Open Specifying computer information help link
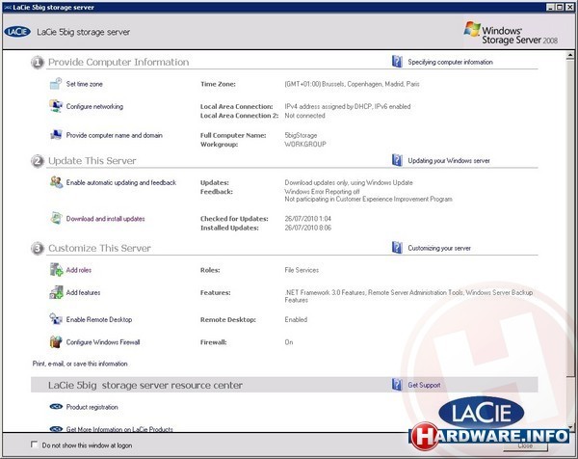 pos(450,62)
